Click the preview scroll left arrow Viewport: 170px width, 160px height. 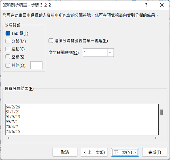pyautogui.click(x=8, y=138)
